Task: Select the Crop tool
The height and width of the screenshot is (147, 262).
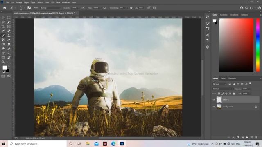Action: click(3, 27)
